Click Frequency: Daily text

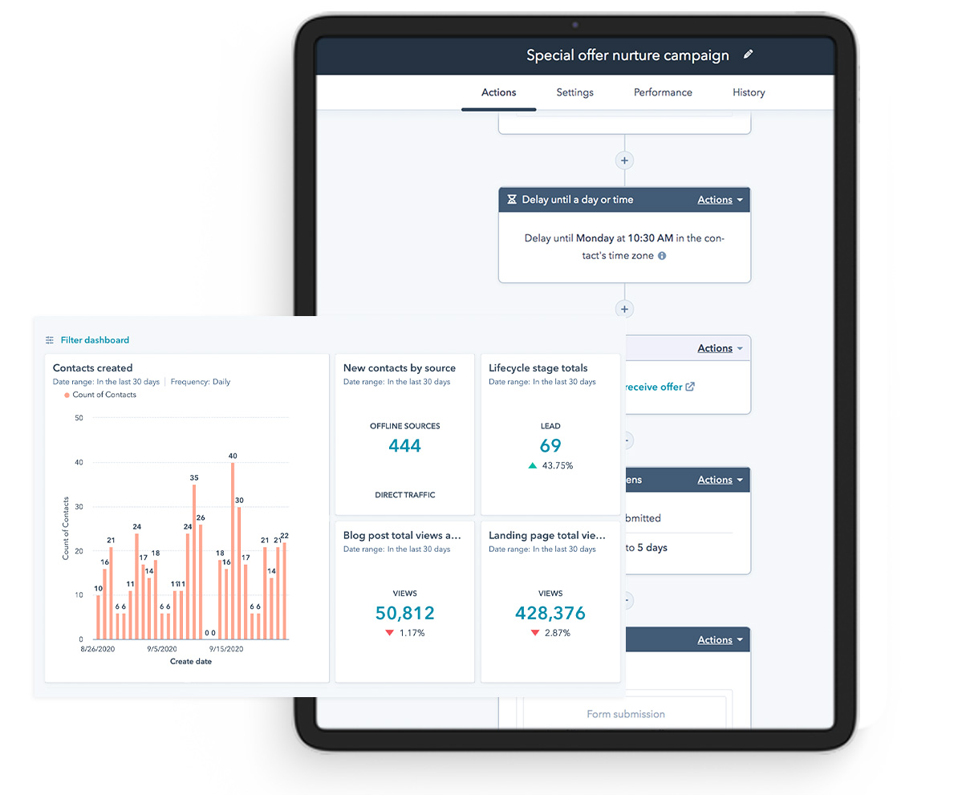[x=200, y=382]
